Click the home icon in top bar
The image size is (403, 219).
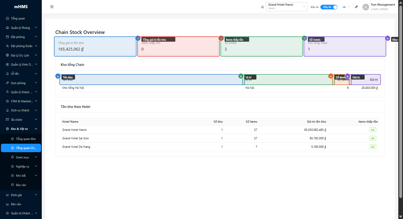(263, 7)
